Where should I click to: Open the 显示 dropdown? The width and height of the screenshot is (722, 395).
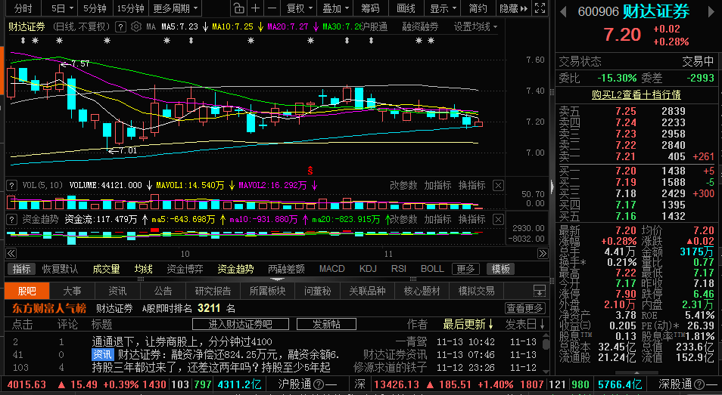443,8
